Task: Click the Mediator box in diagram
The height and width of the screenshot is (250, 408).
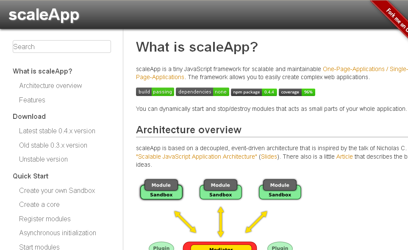Action: [x=221, y=247]
